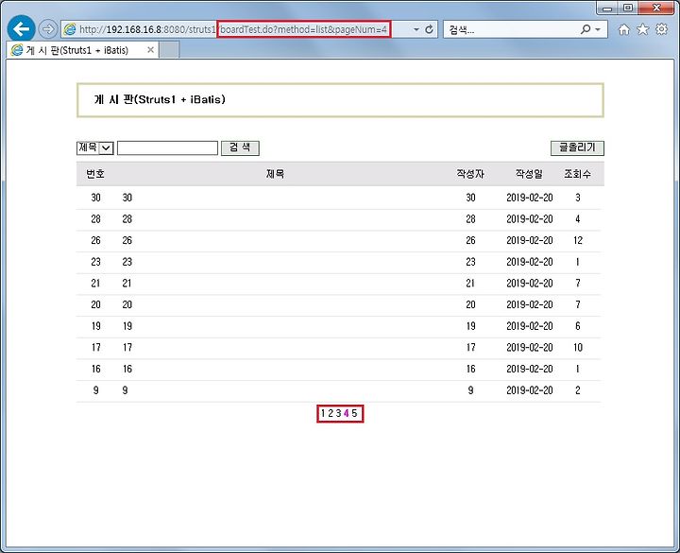Close the 게 시 판(Struts1 + iBatis) tab
The width and height of the screenshot is (680, 553).
pyautogui.click(x=150, y=49)
